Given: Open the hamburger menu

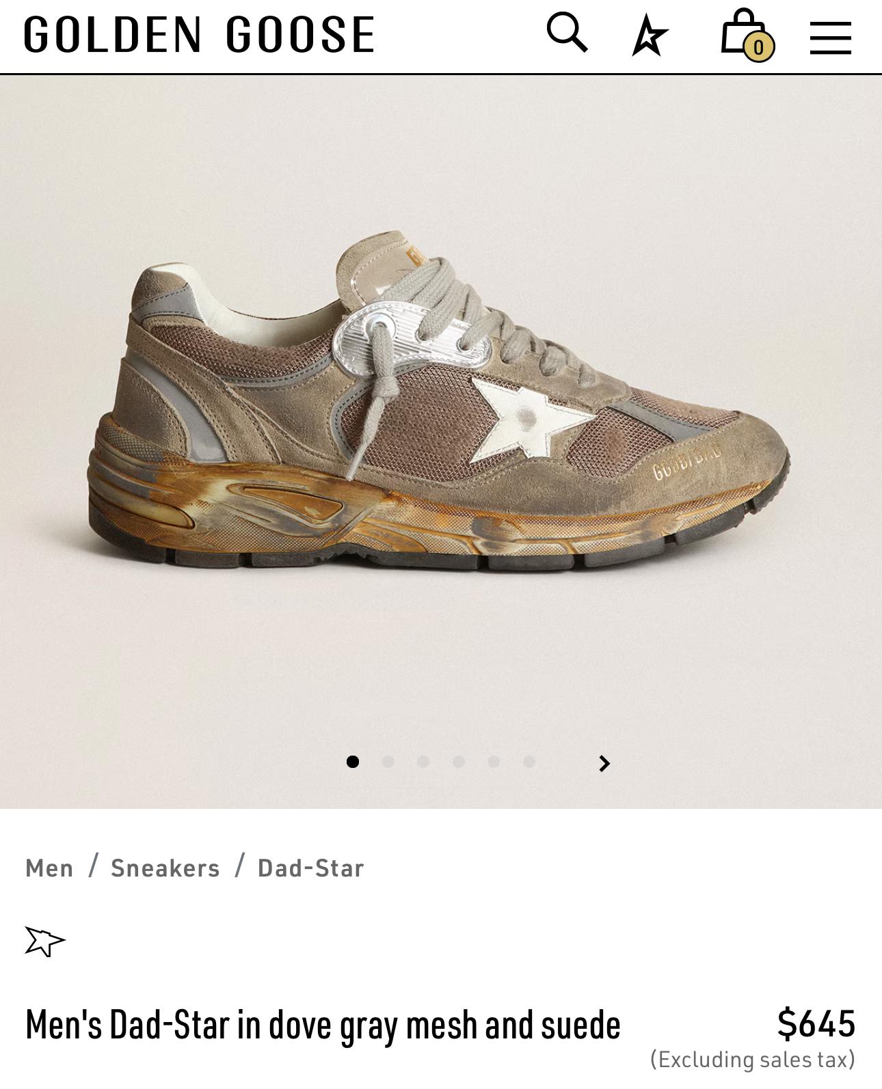Looking at the screenshot, I should click(830, 37).
